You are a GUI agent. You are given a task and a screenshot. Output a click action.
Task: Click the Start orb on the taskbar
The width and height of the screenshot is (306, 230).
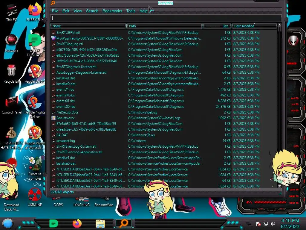8,223
